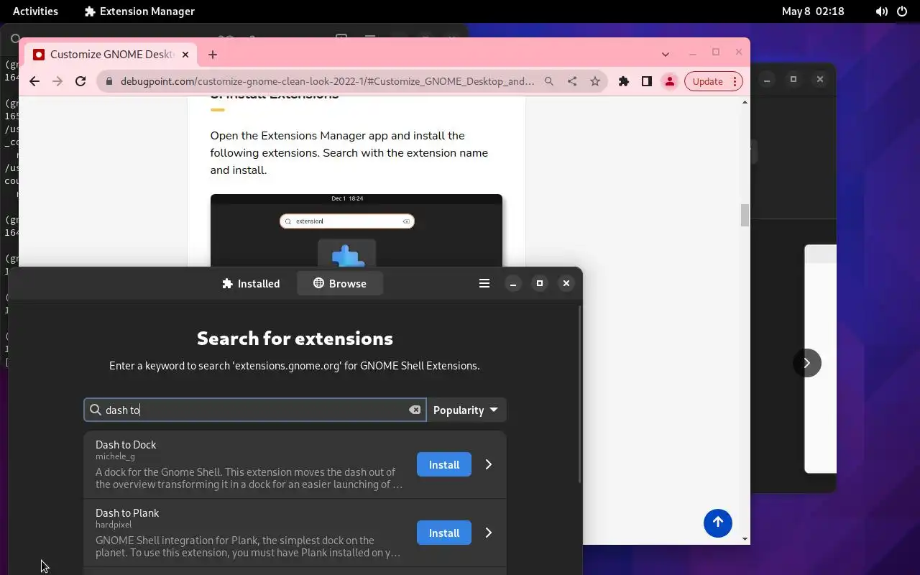Click the volume speaker icon in top bar
The image size is (920, 575).
(x=882, y=11)
